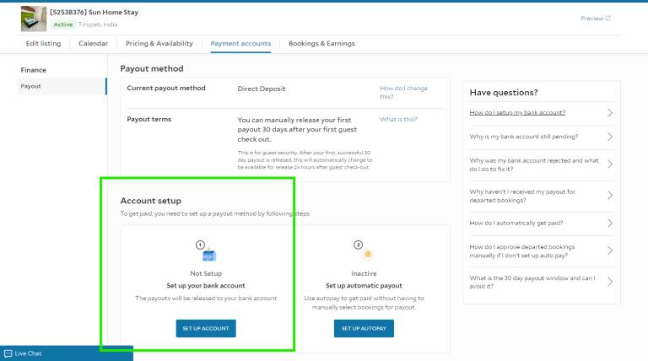
Task: Open the Sun Home Stay listing thumbnail
Action: click(x=34, y=19)
